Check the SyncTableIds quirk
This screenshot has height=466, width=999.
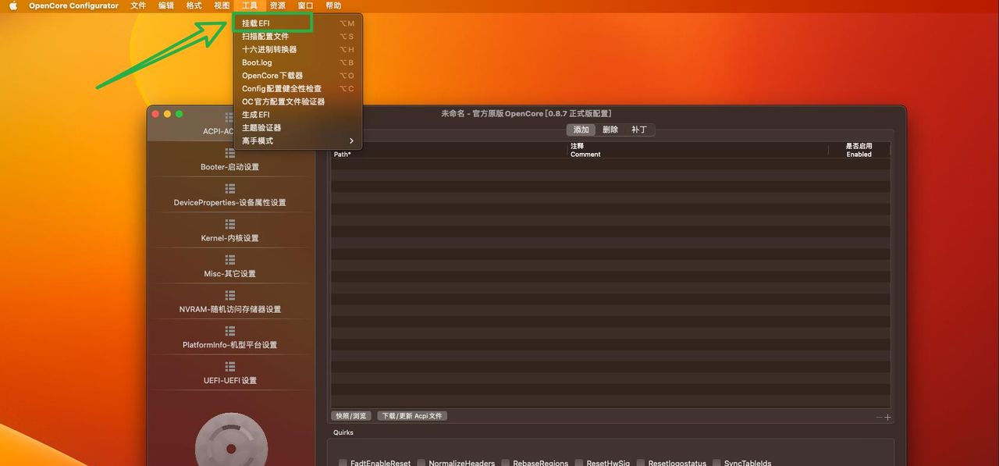coord(717,463)
